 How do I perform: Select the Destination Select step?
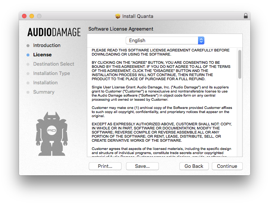[54, 64]
